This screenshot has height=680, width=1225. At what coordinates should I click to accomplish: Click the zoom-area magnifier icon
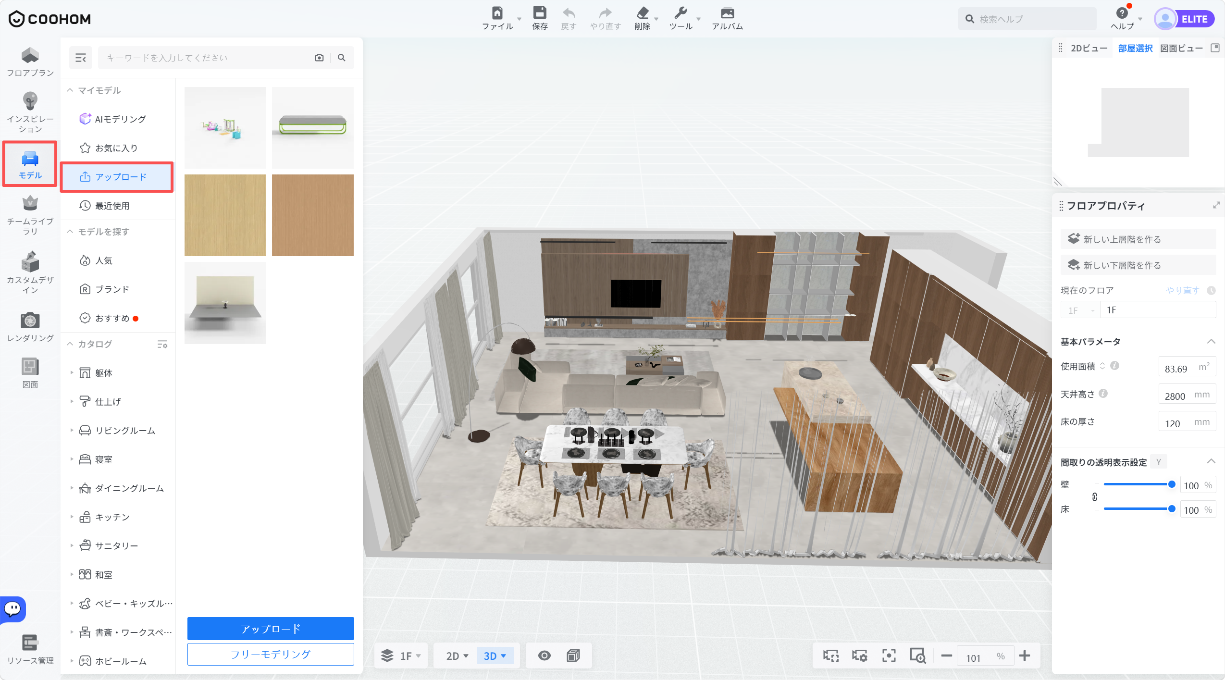[x=917, y=655]
